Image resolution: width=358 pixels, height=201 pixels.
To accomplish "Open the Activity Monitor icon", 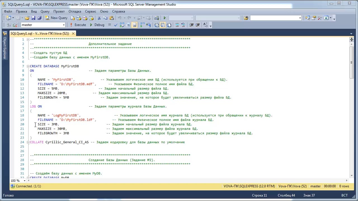I will pos(156,18).
